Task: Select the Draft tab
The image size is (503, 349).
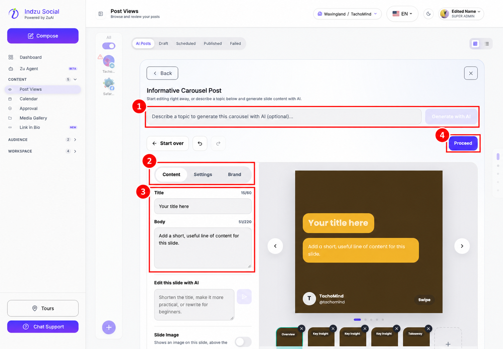Action: pos(163,43)
